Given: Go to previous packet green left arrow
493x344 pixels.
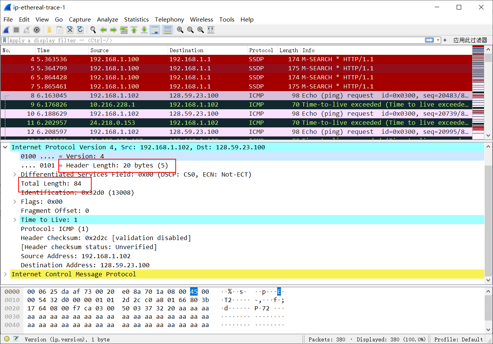Looking at the screenshot, I should click(x=103, y=30).
